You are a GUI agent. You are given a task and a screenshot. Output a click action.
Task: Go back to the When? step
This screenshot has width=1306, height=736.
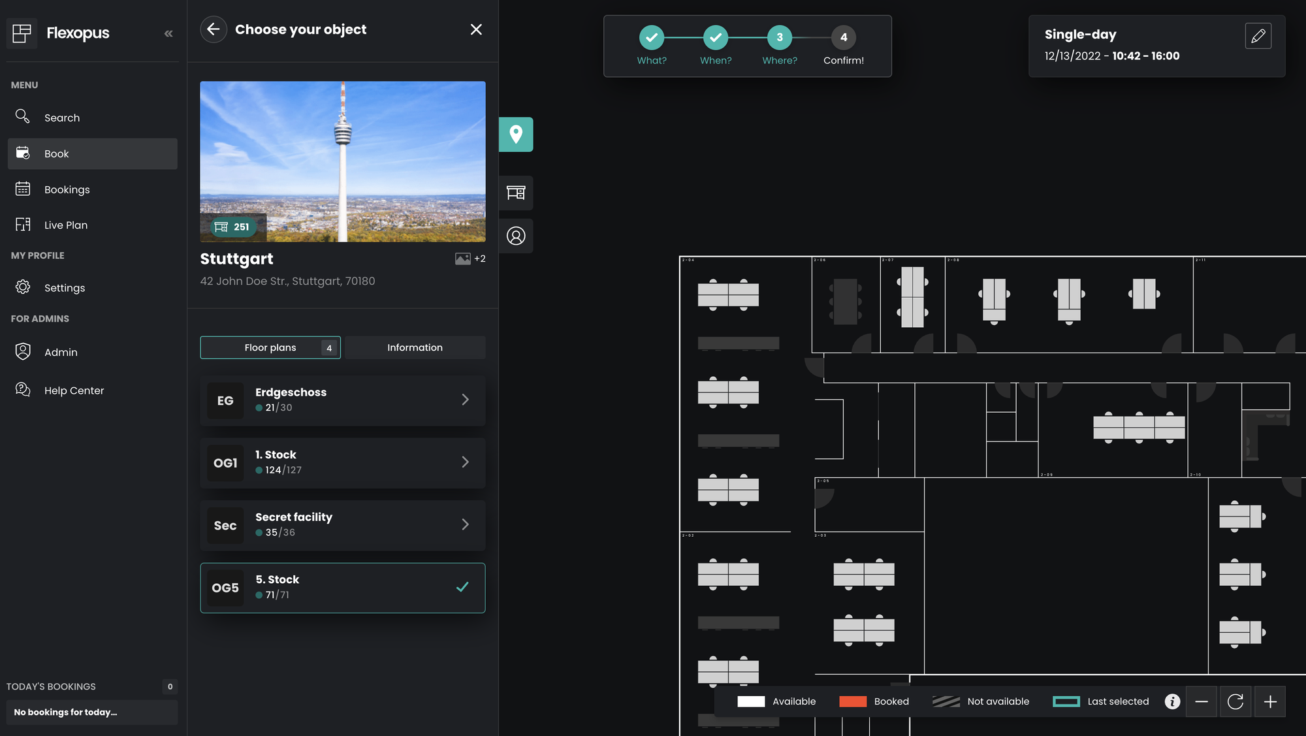tap(716, 38)
